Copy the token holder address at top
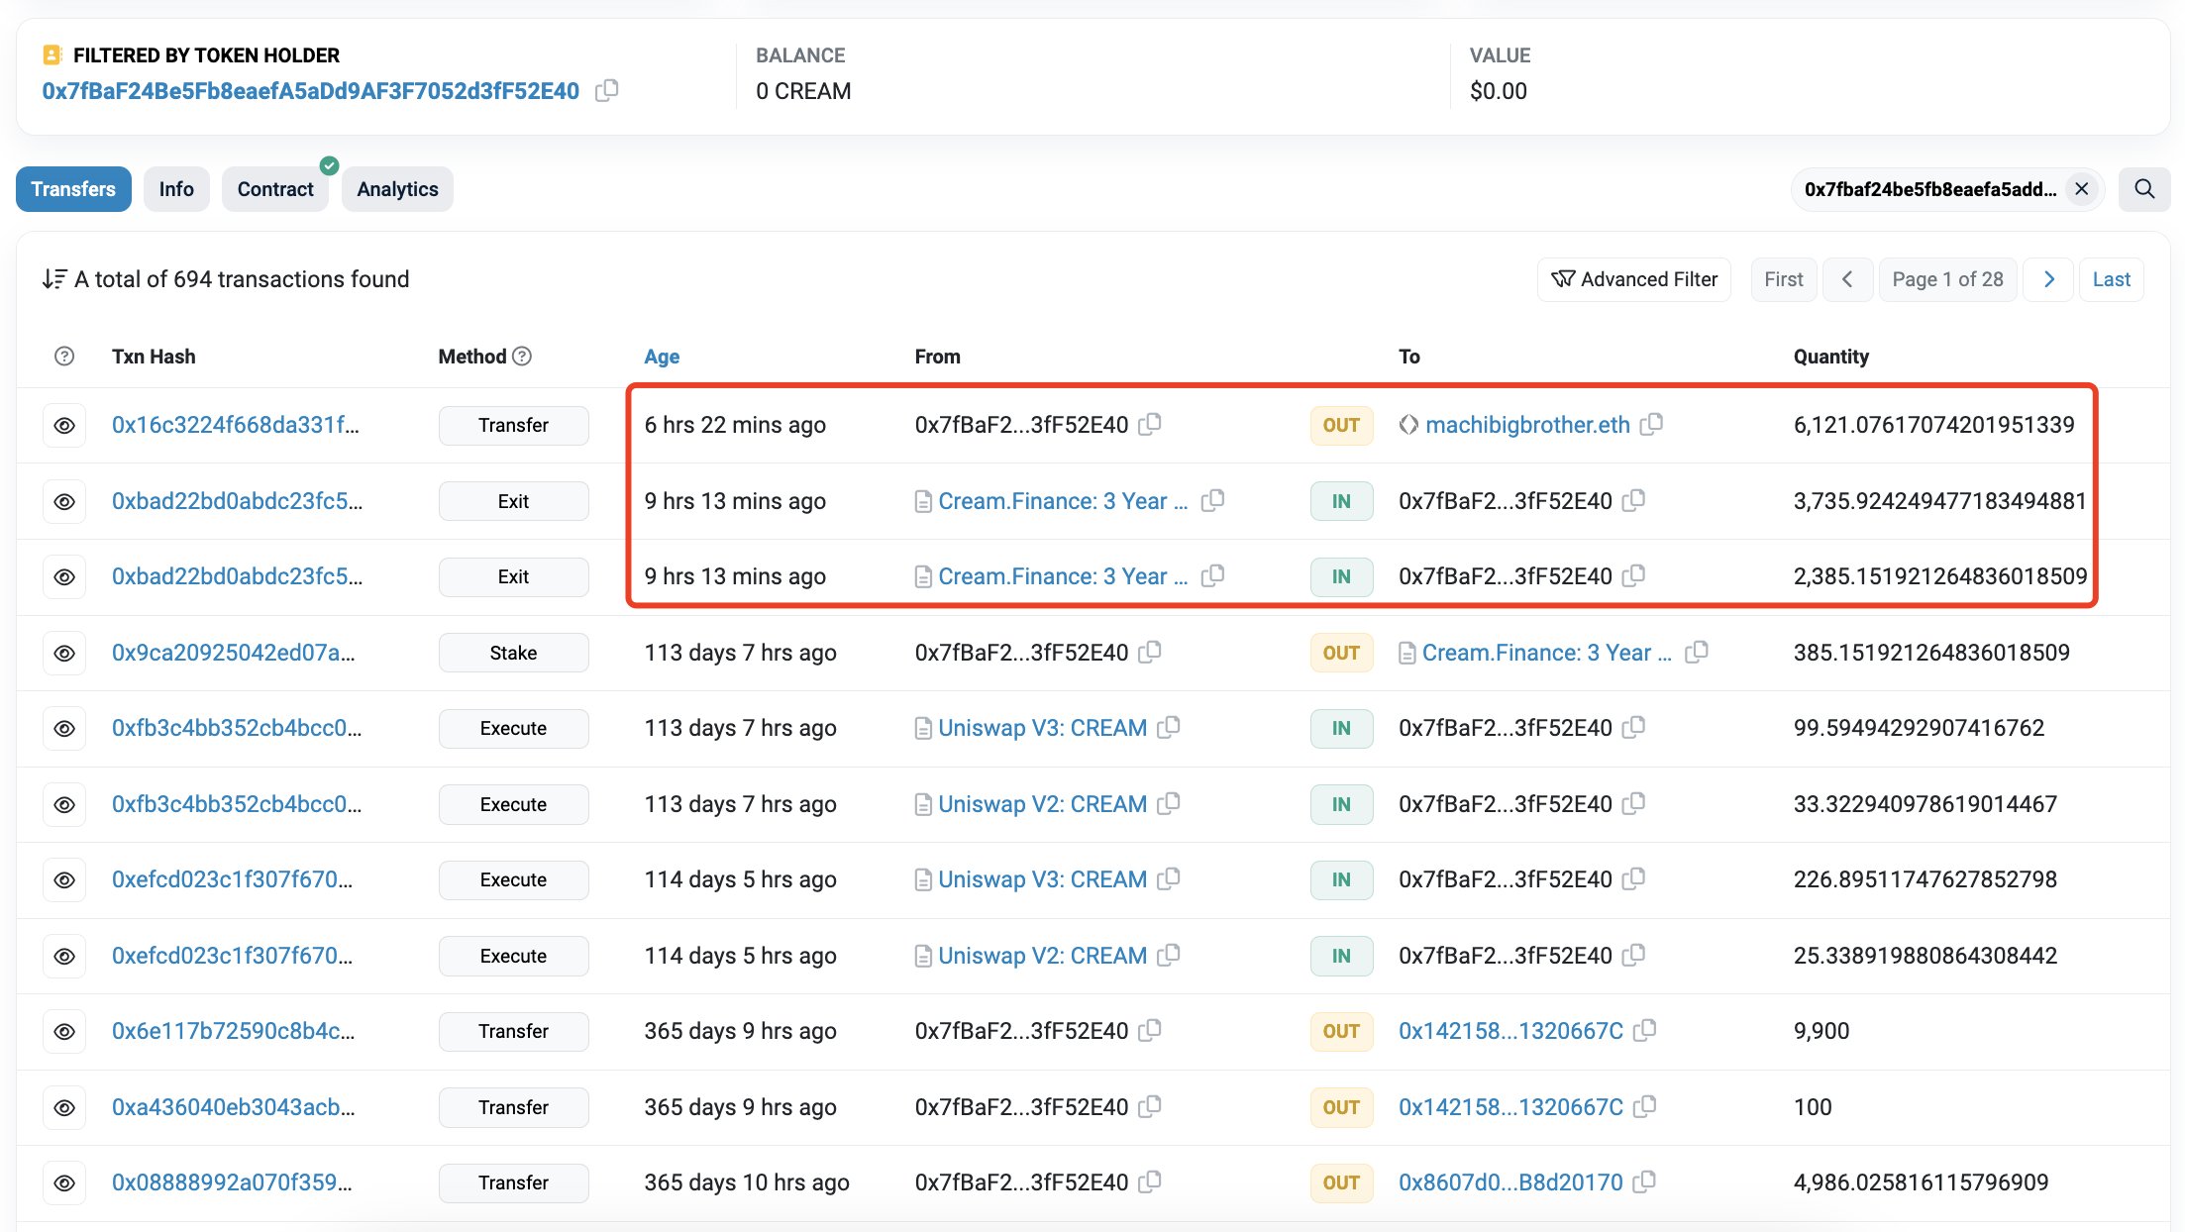The height and width of the screenshot is (1232, 2185). point(606,91)
